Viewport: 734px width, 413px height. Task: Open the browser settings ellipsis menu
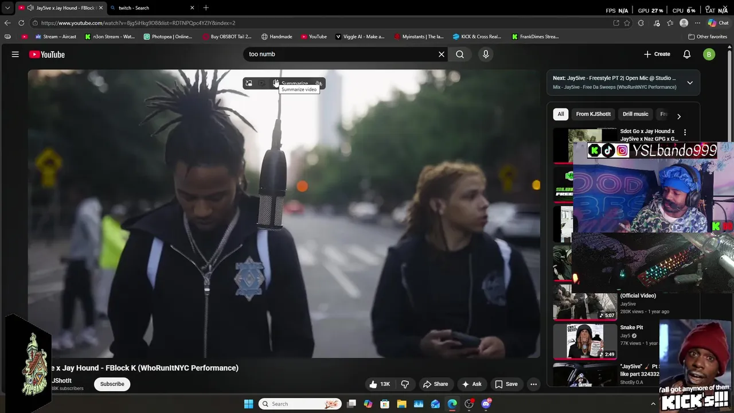click(x=697, y=23)
